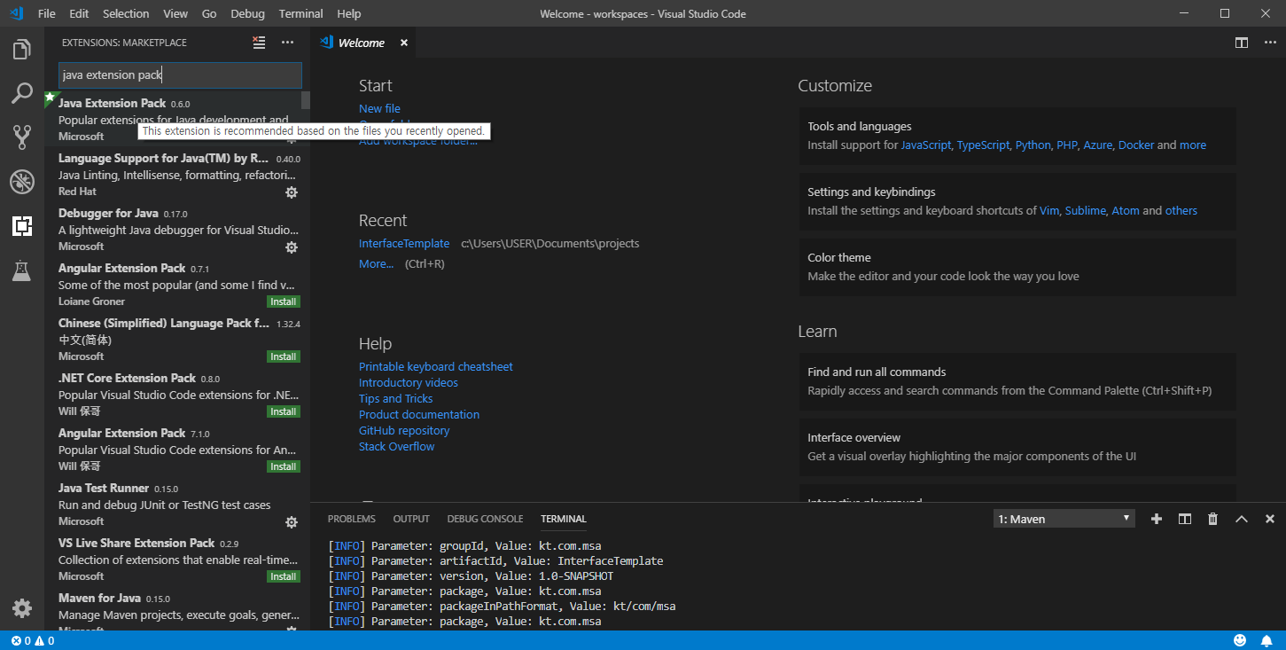Open the Debug view in activity bar
The height and width of the screenshot is (650, 1286).
pos(22,182)
